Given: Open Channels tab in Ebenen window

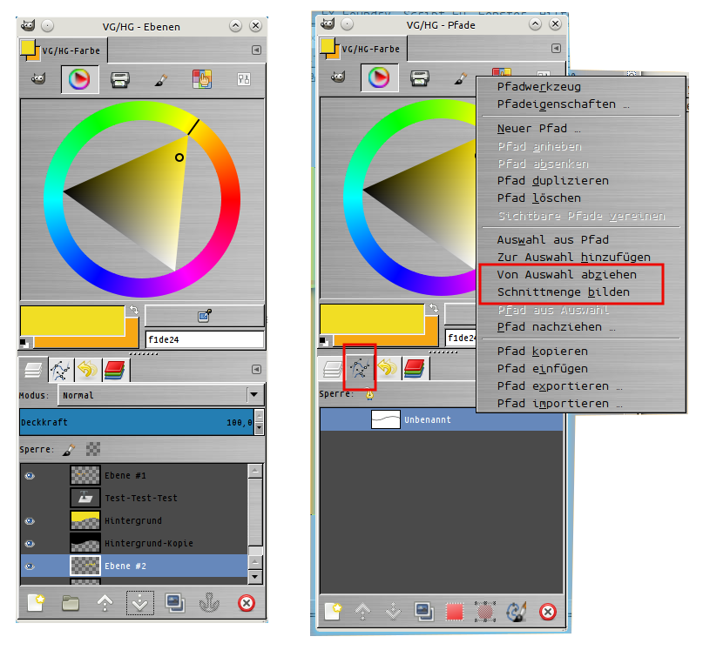Looking at the screenshot, I should coord(115,370).
